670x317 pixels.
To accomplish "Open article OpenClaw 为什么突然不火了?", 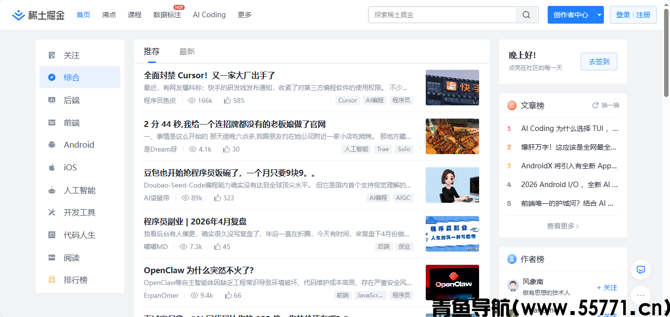I will click(x=199, y=270).
